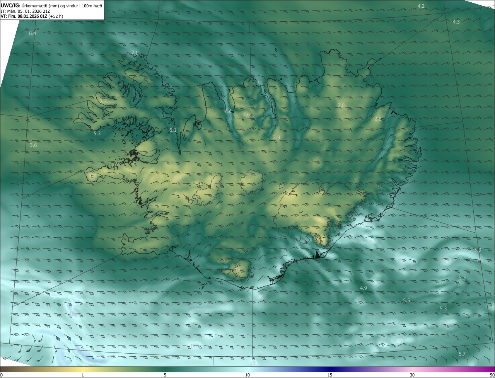Click the 2.9 value label on the map
495x378 pixels.
[277, 137]
